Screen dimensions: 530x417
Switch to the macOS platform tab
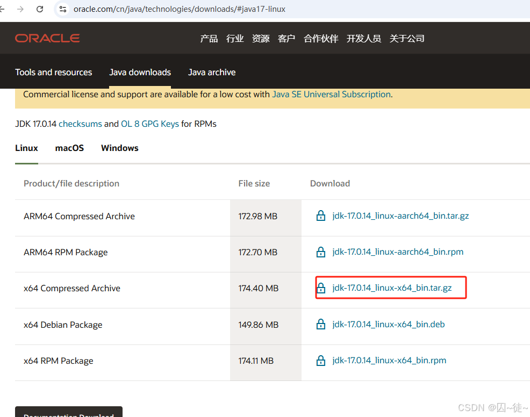coord(69,148)
